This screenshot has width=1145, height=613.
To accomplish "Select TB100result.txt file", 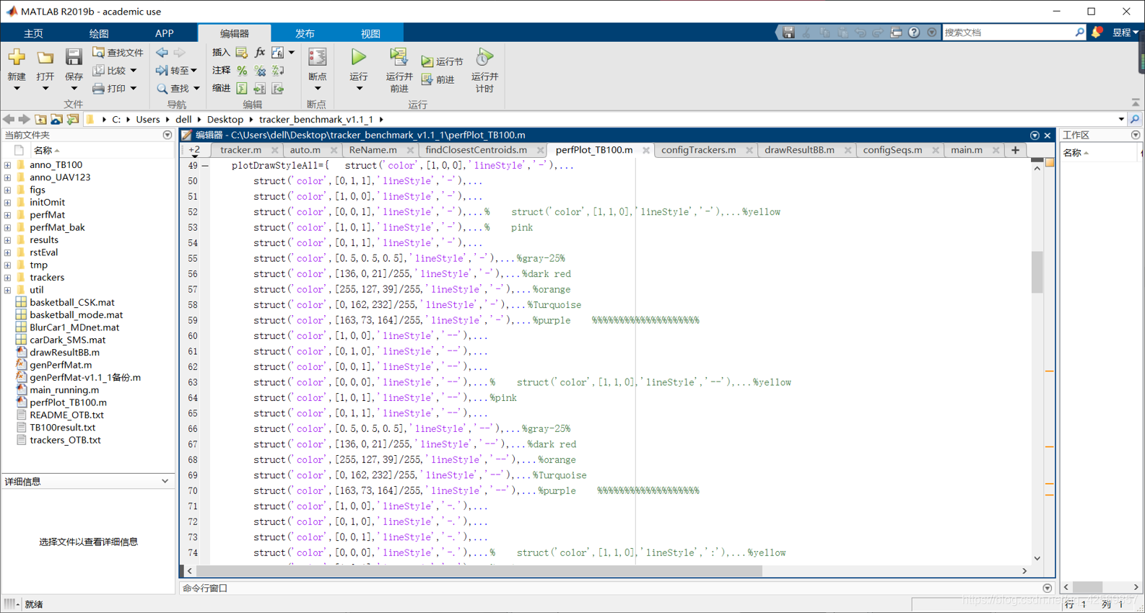I will coord(62,428).
